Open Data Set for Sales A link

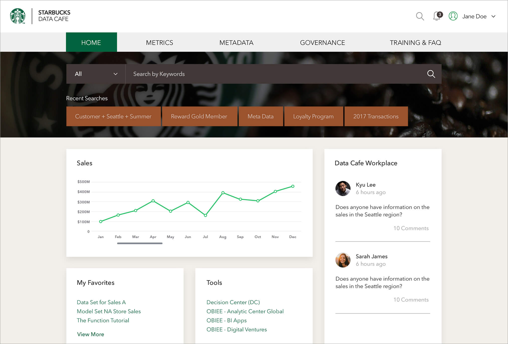coord(101,302)
